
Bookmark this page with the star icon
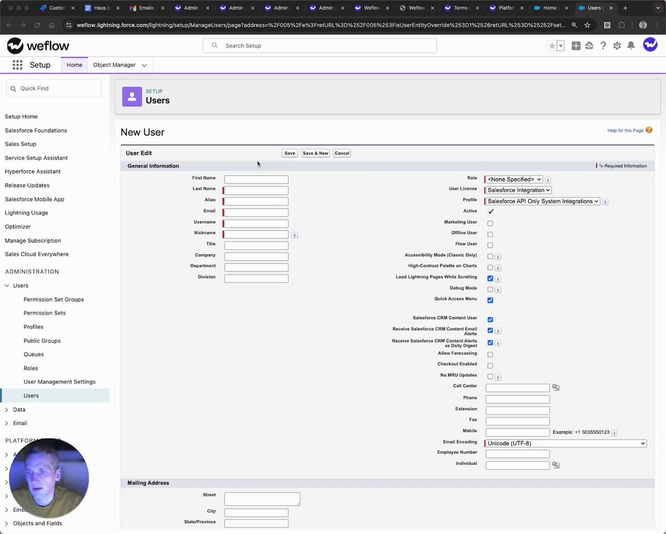click(x=587, y=25)
